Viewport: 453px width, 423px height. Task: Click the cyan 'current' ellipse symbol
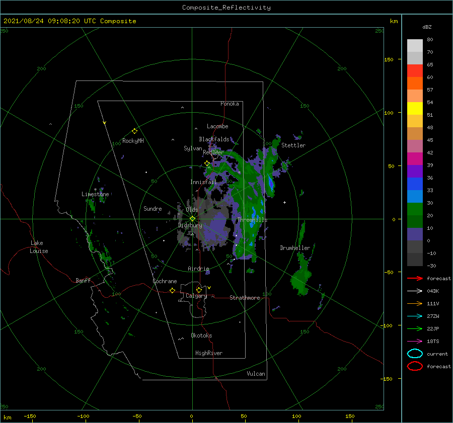[415, 354]
